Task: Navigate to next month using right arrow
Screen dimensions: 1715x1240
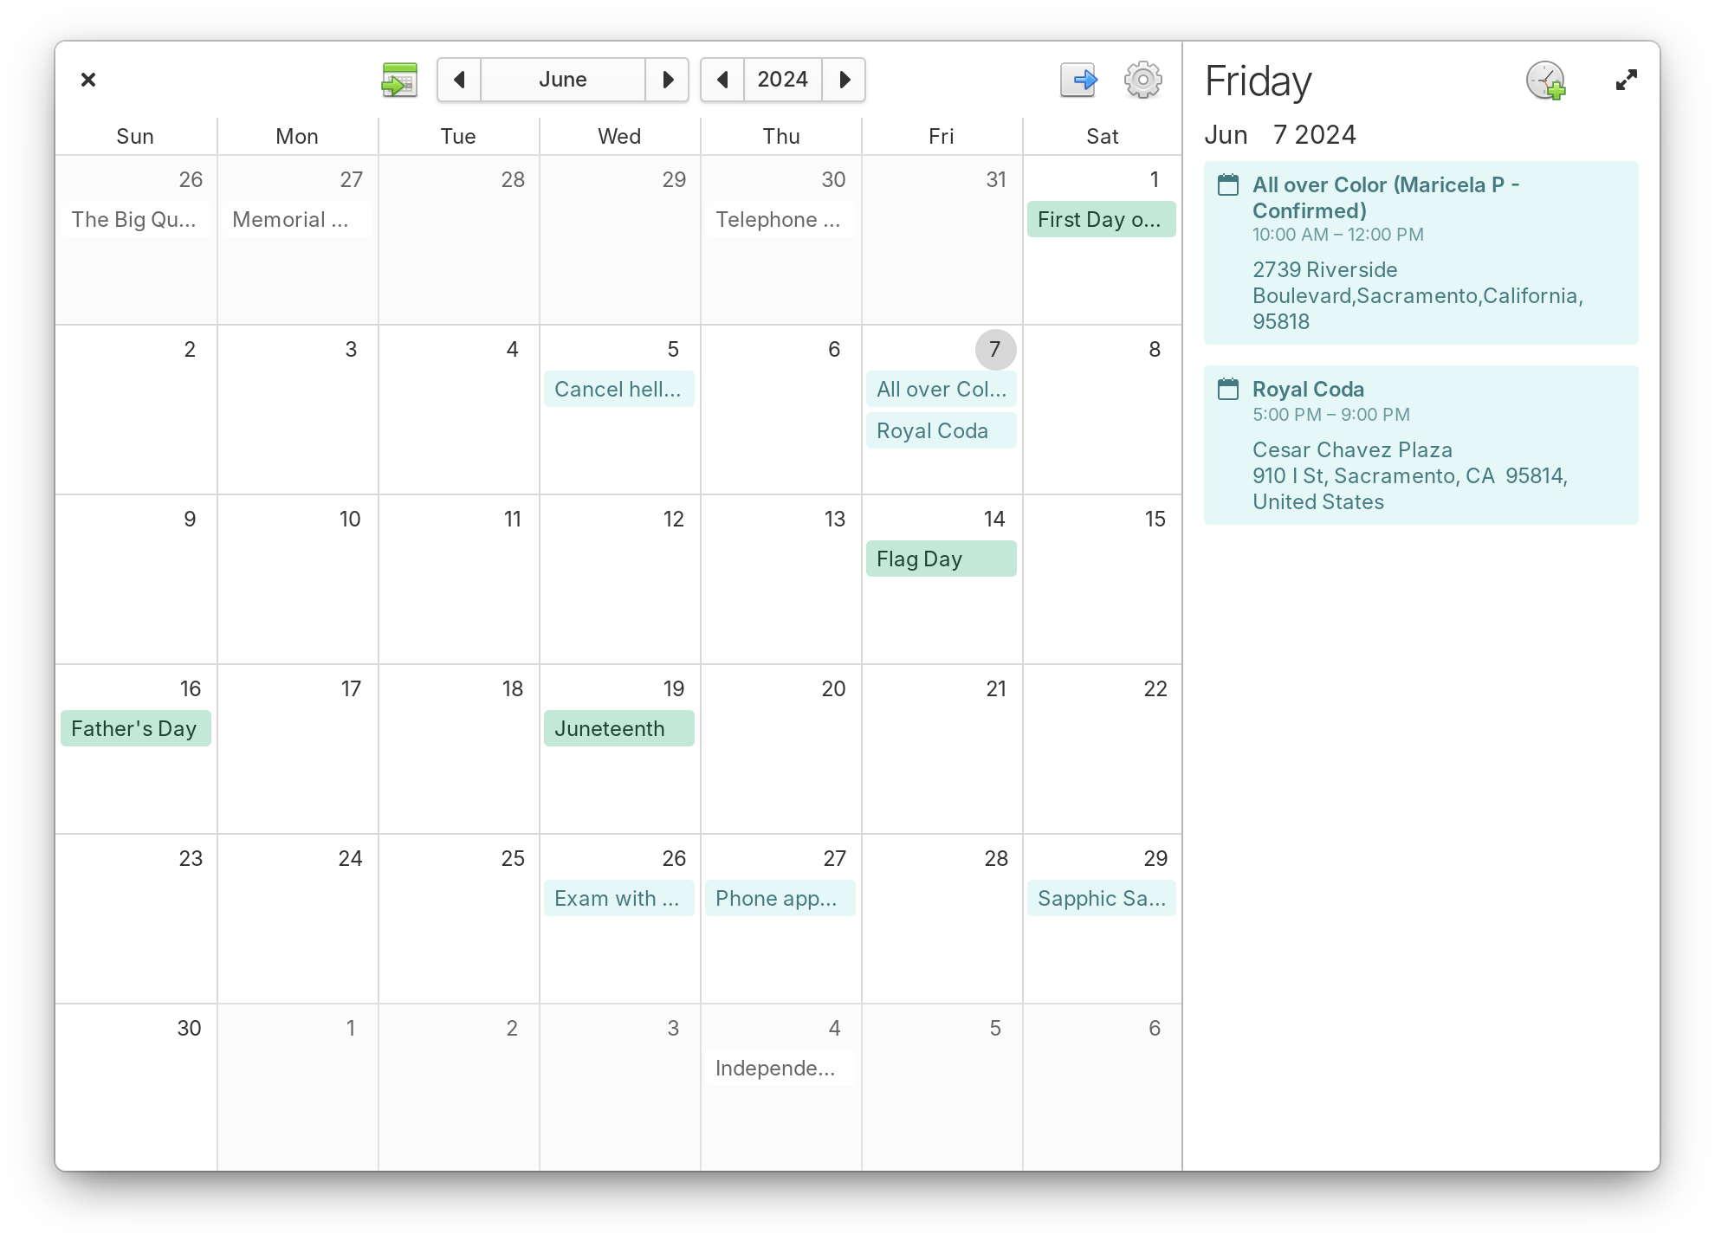Action: [x=670, y=80]
